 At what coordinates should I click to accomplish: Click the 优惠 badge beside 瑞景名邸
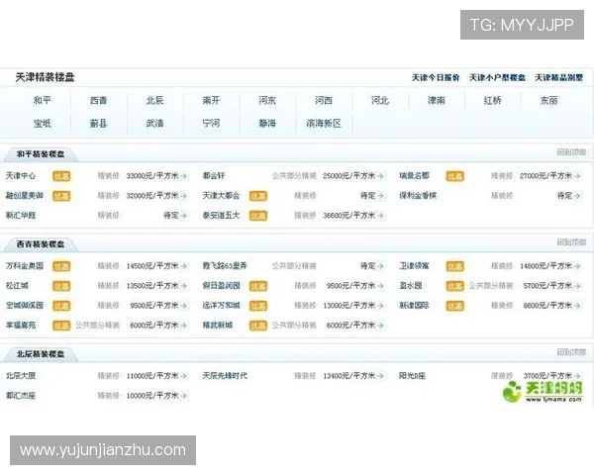pos(455,176)
